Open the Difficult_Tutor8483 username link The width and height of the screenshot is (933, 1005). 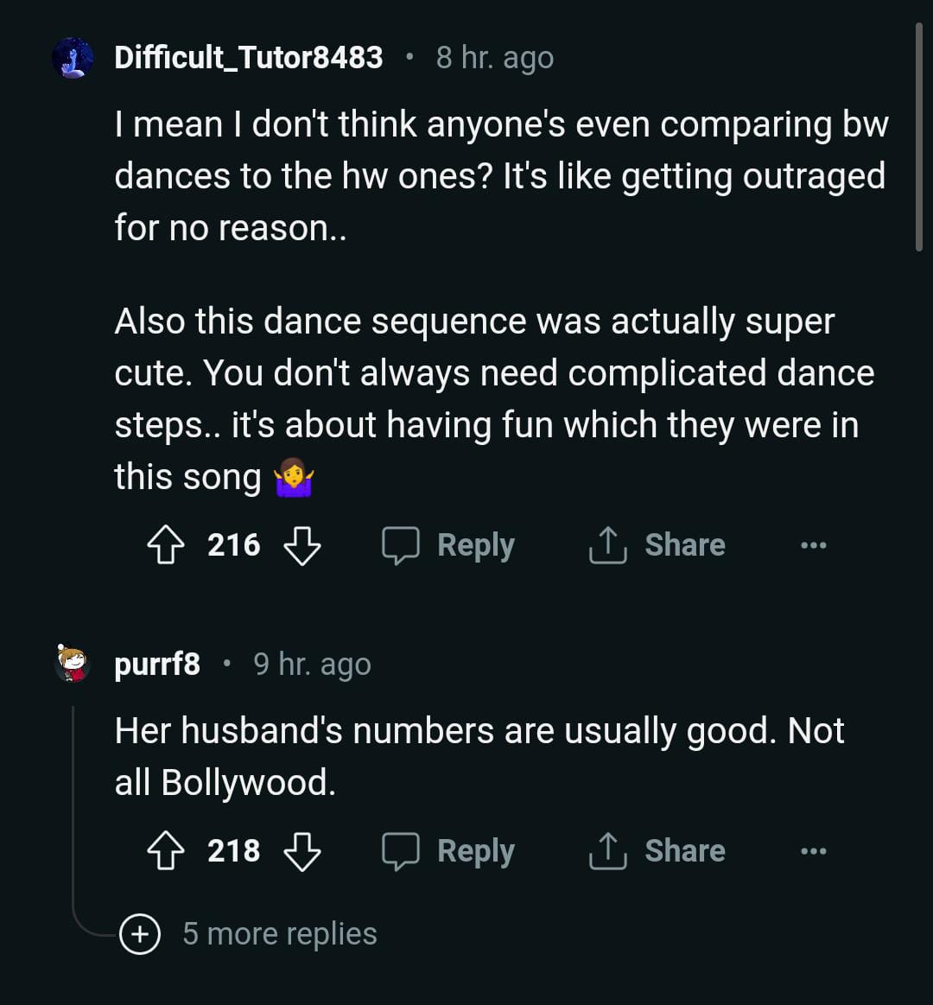248,58
